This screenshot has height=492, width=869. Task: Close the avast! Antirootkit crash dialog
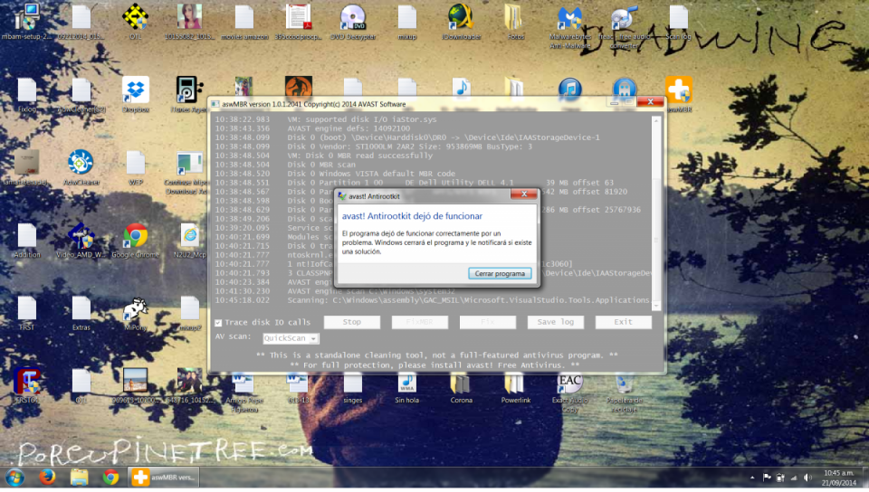click(x=524, y=194)
